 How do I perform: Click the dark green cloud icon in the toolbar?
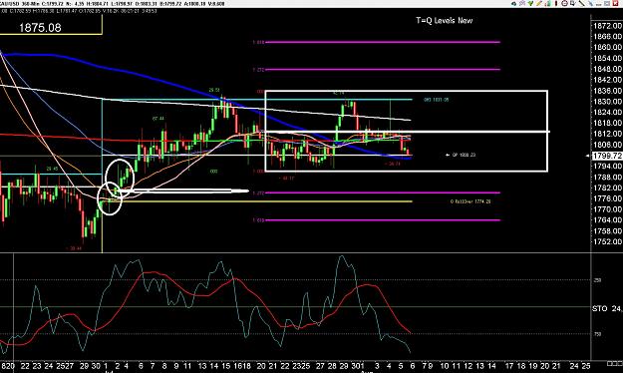(513, 4)
